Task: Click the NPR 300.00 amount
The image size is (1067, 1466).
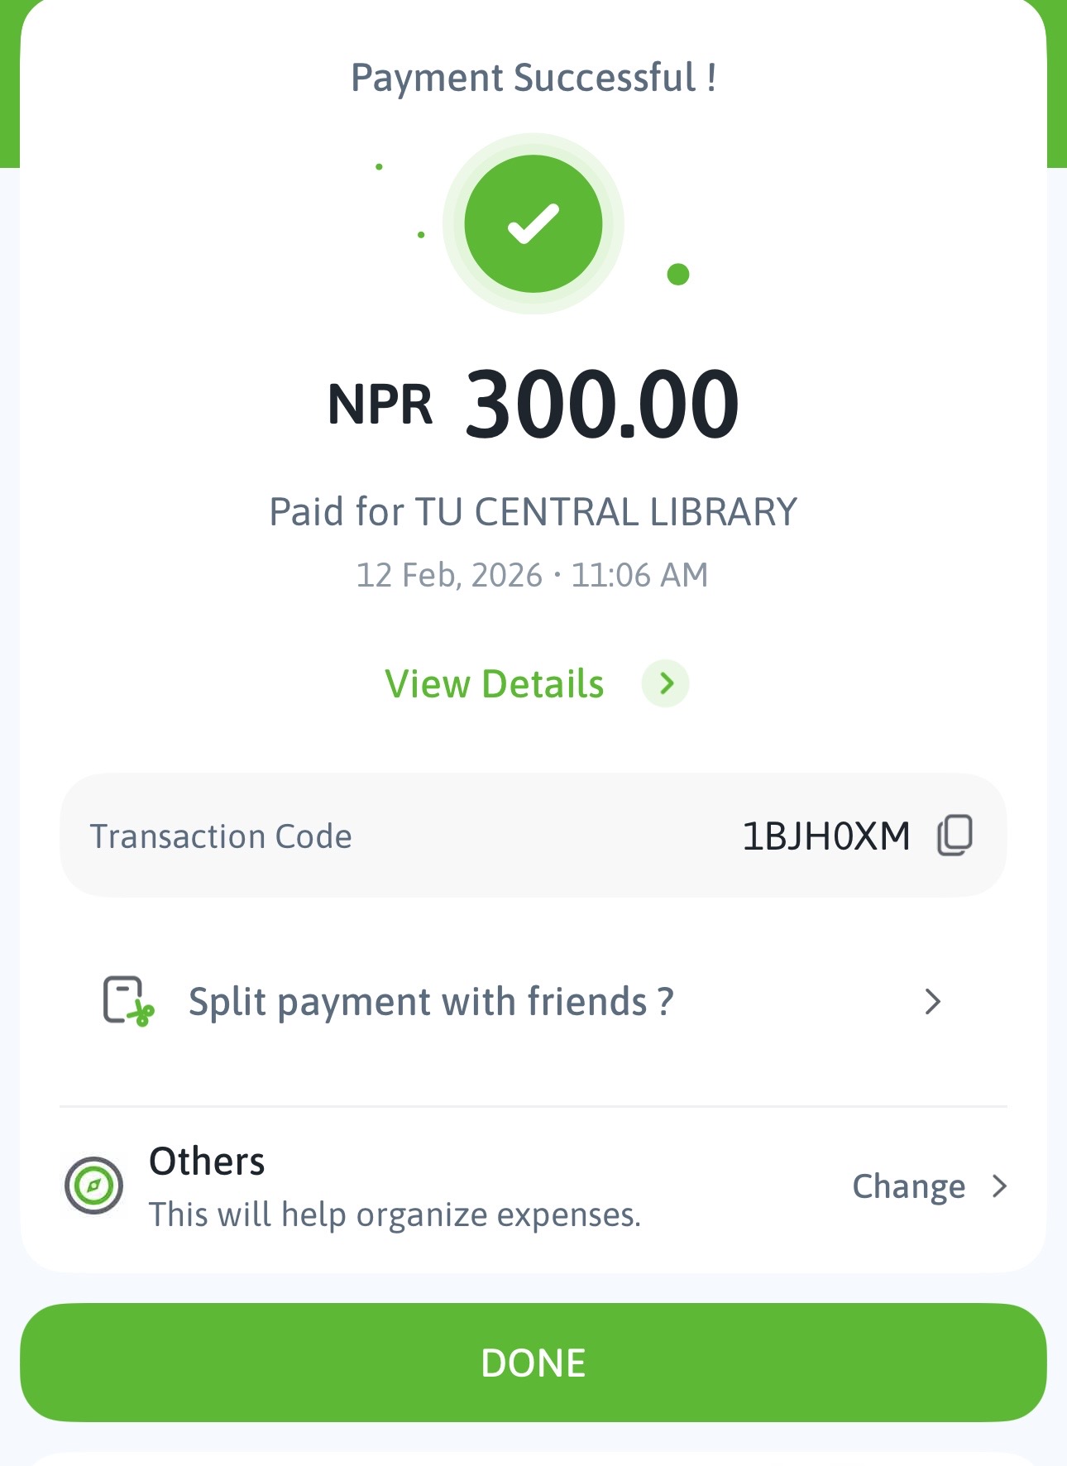Action: point(601,405)
